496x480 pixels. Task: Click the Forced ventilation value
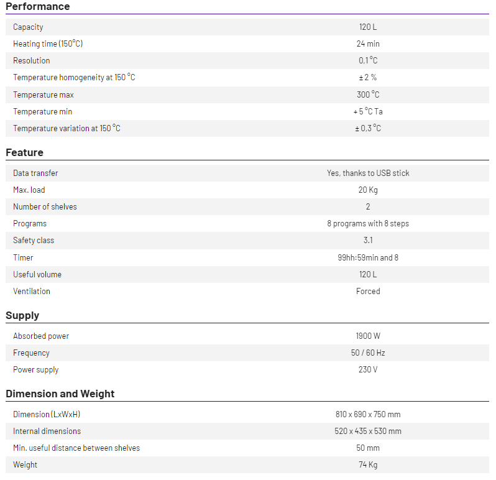pos(368,291)
